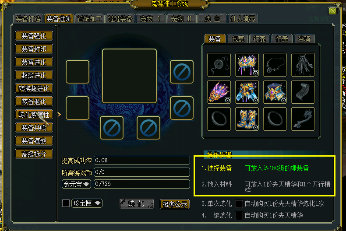346x231 pixels.
Task: Select the golden crown helmet equipment icon
Action: [x=247, y=65]
